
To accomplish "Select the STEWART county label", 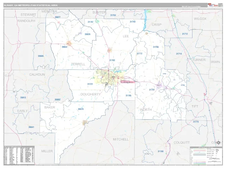I will tap(28, 15).
